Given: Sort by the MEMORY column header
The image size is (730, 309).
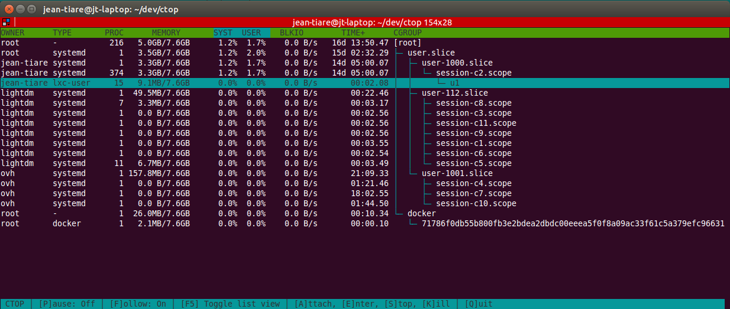Looking at the screenshot, I should [166, 32].
